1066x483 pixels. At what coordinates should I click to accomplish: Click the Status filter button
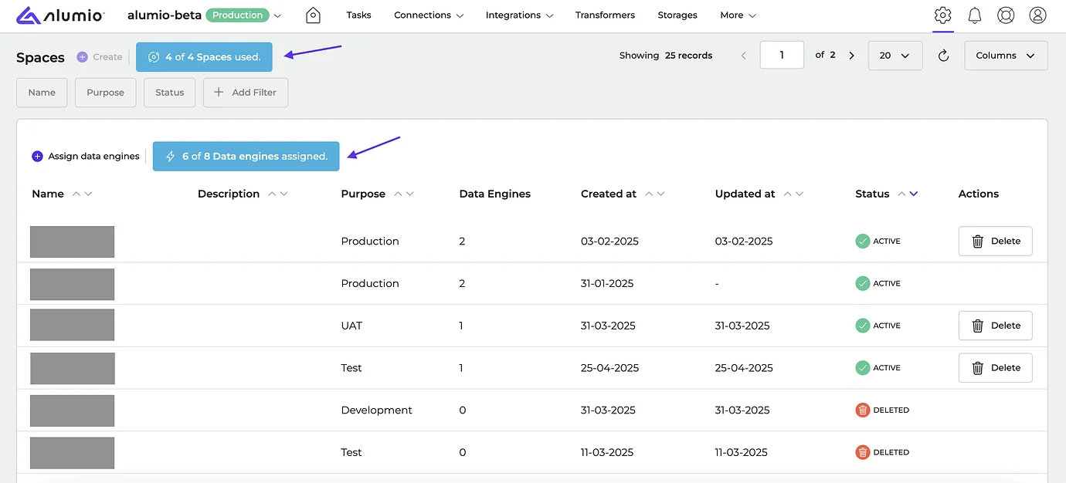point(169,93)
